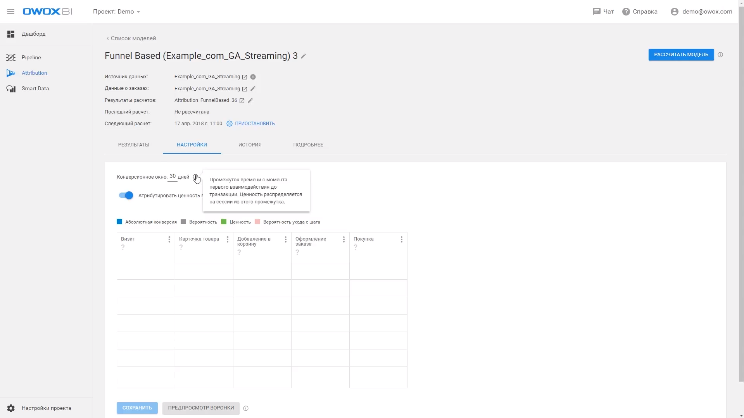The width and height of the screenshot is (744, 418).
Task: Open the Чат support chat
Action: click(x=603, y=12)
